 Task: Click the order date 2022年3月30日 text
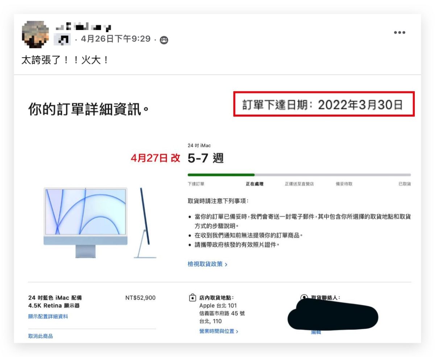360,105
